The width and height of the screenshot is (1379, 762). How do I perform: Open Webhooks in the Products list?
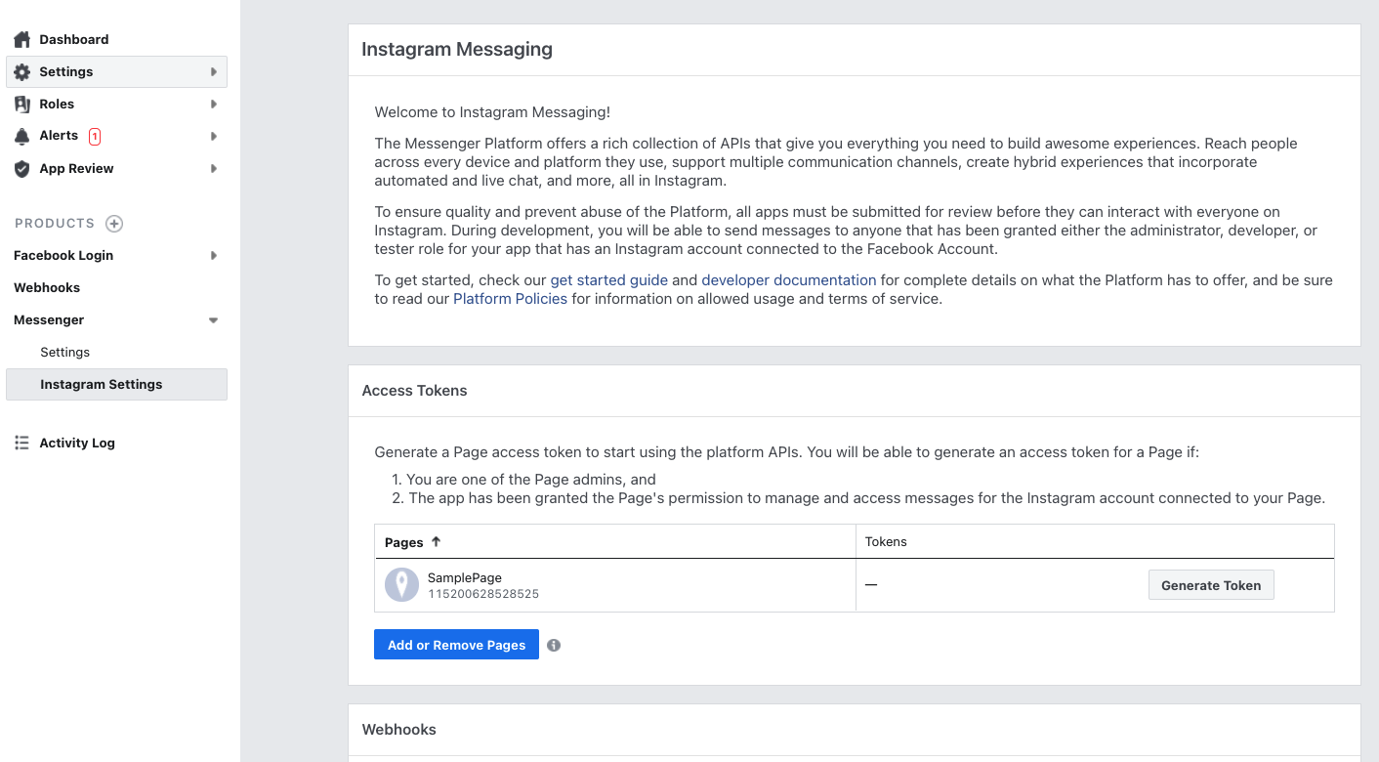[47, 288]
